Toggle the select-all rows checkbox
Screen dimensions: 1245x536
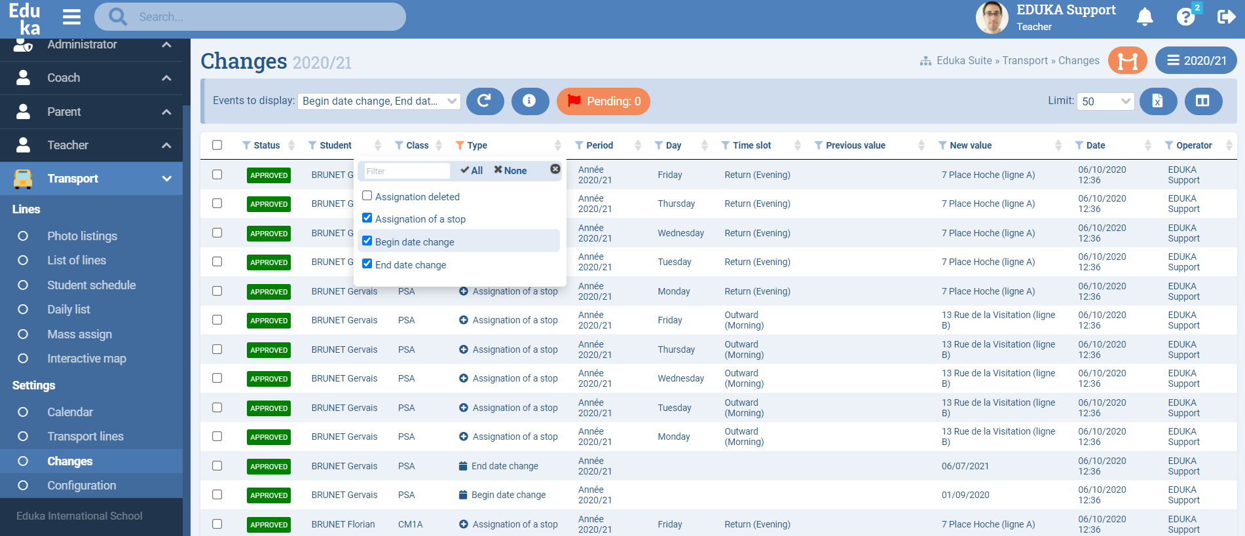(x=217, y=145)
